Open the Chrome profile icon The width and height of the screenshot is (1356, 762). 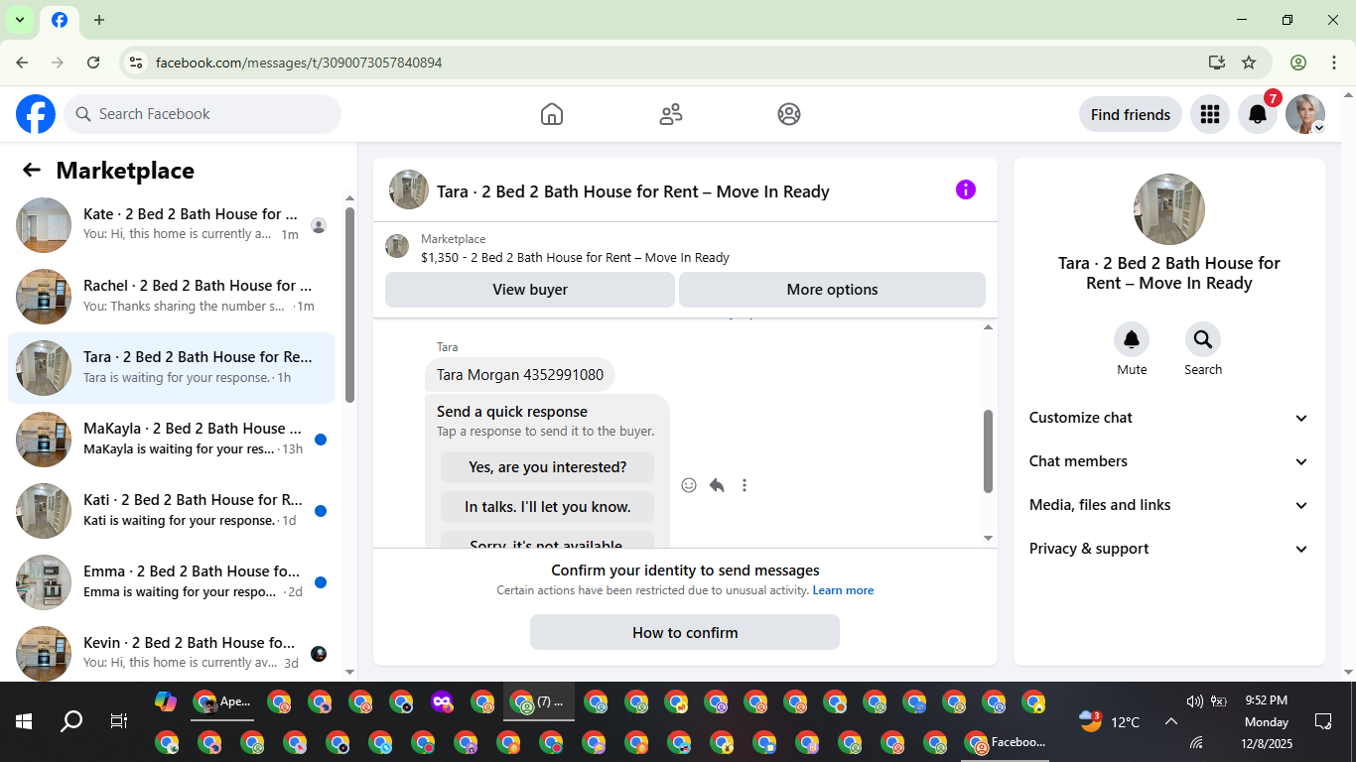coord(1298,63)
